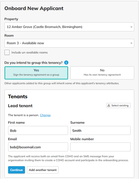The height and width of the screenshot is (183, 139).
Task: Click the Lead tenant heading
Action: point(20,106)
